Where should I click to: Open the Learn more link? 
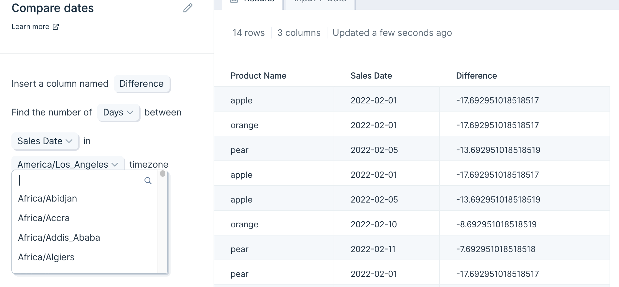pos(30,27)
